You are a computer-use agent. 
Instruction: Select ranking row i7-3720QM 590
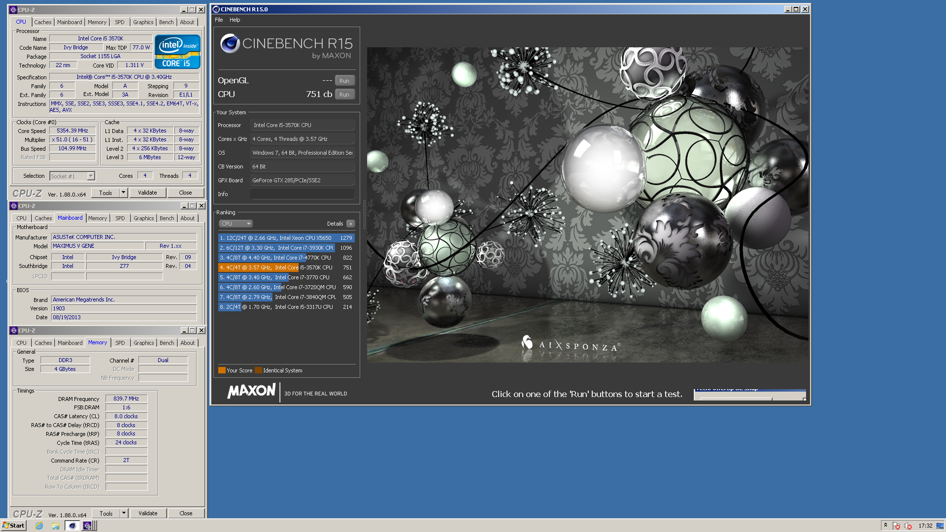[x=286, y=287]
